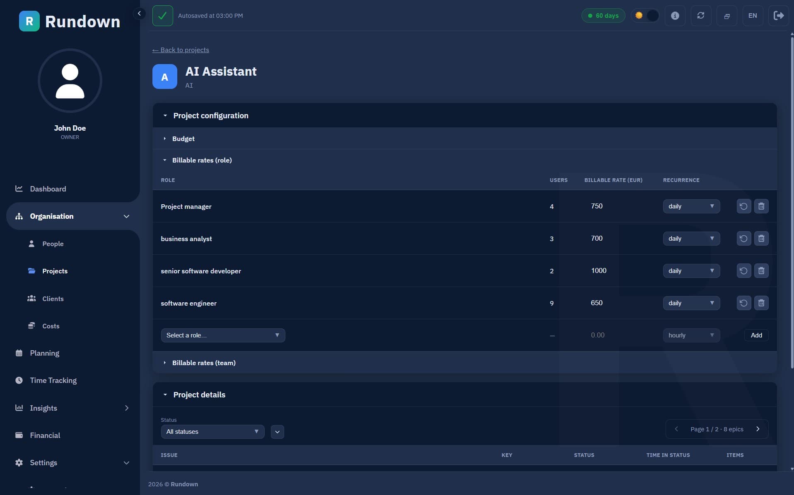Screen dimensions: 794x495
Task: Delete the software engineer rate row
Action: point(761,303)
